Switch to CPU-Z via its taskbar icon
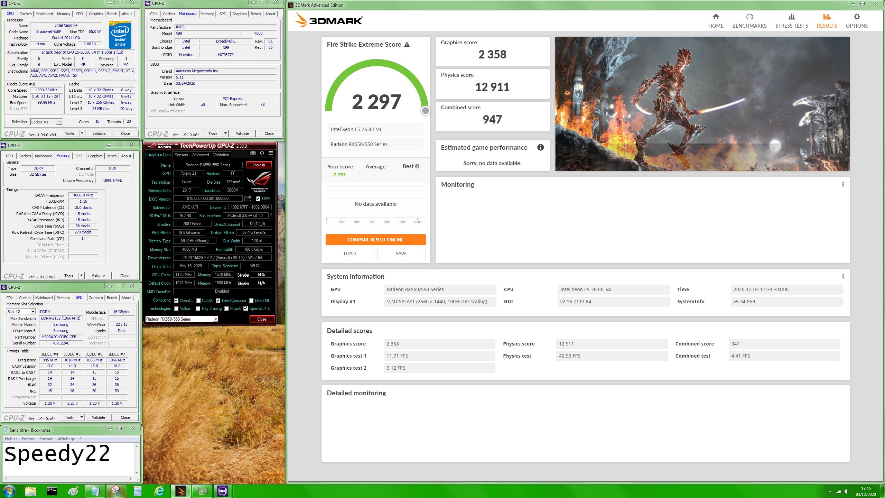 tap(222, 491)
